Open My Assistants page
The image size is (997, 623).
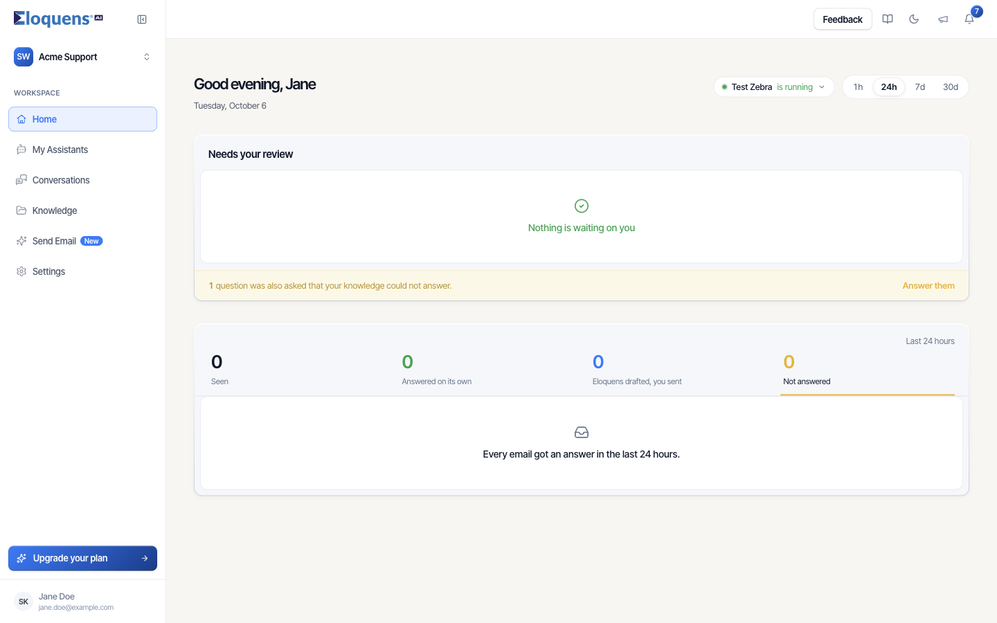click(x=82, y=150)
